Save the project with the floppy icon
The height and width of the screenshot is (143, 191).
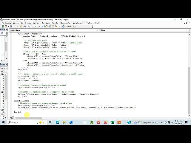11,27
